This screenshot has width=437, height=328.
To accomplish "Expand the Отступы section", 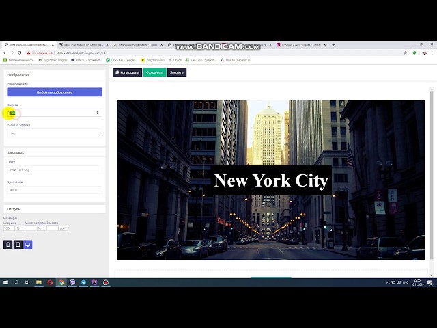I will click(x=55, y=209).
